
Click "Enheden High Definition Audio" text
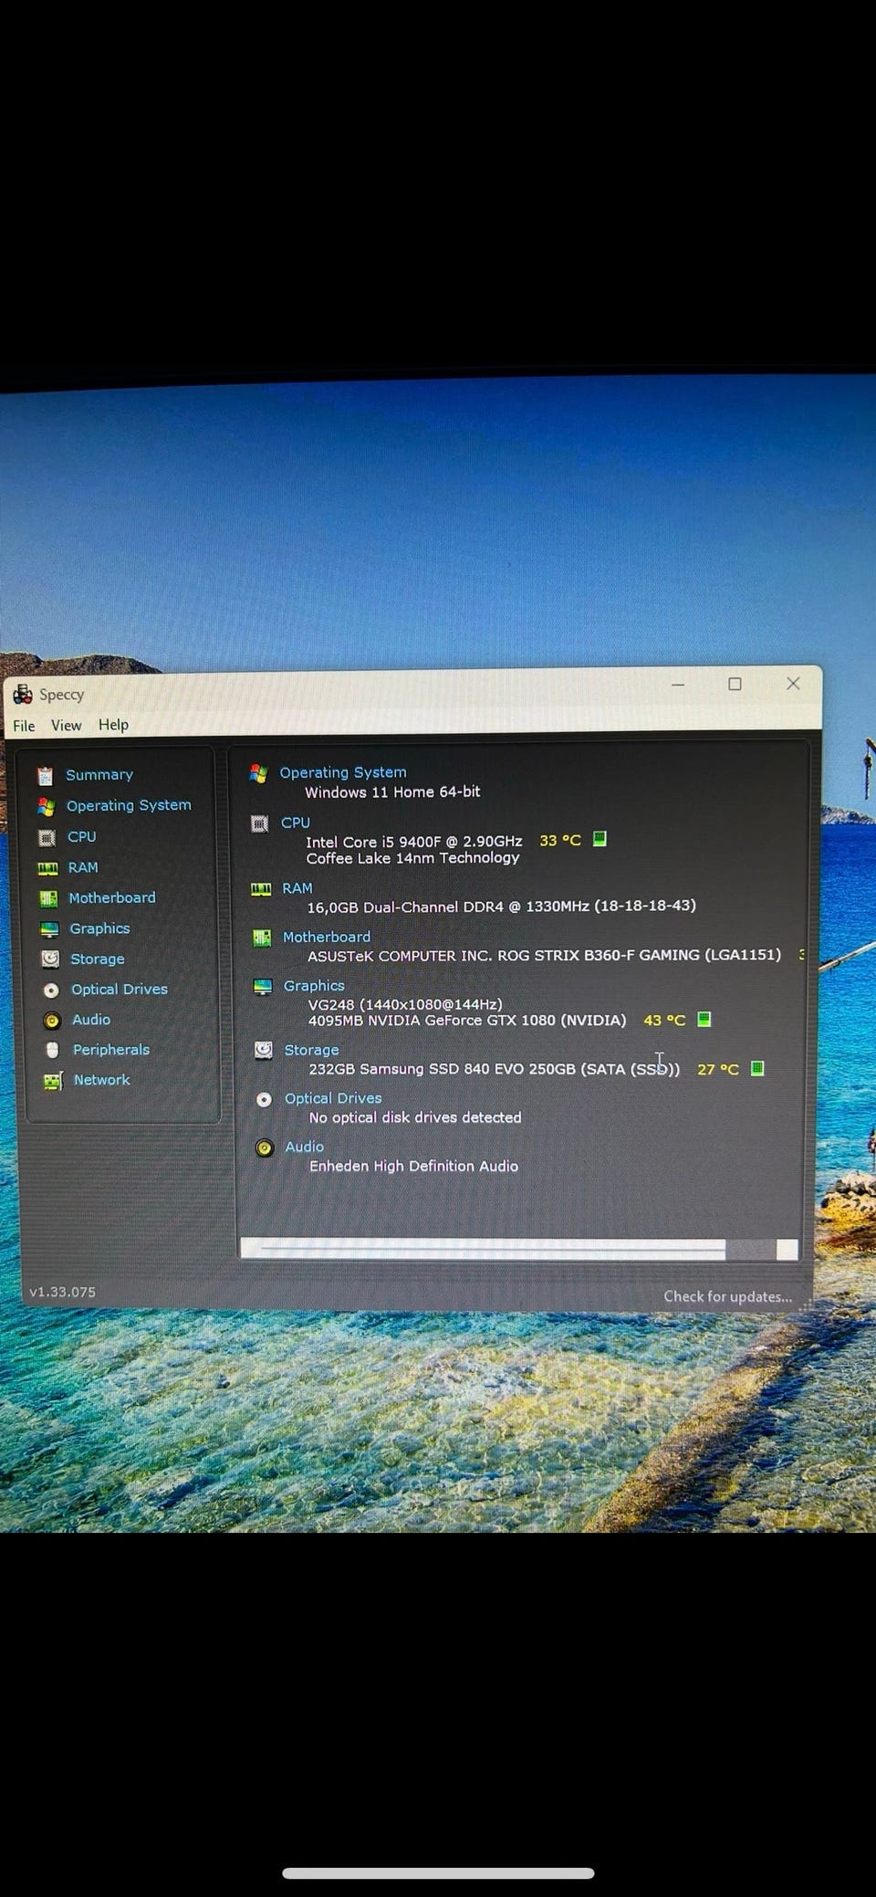click(x=413, y=1167)
